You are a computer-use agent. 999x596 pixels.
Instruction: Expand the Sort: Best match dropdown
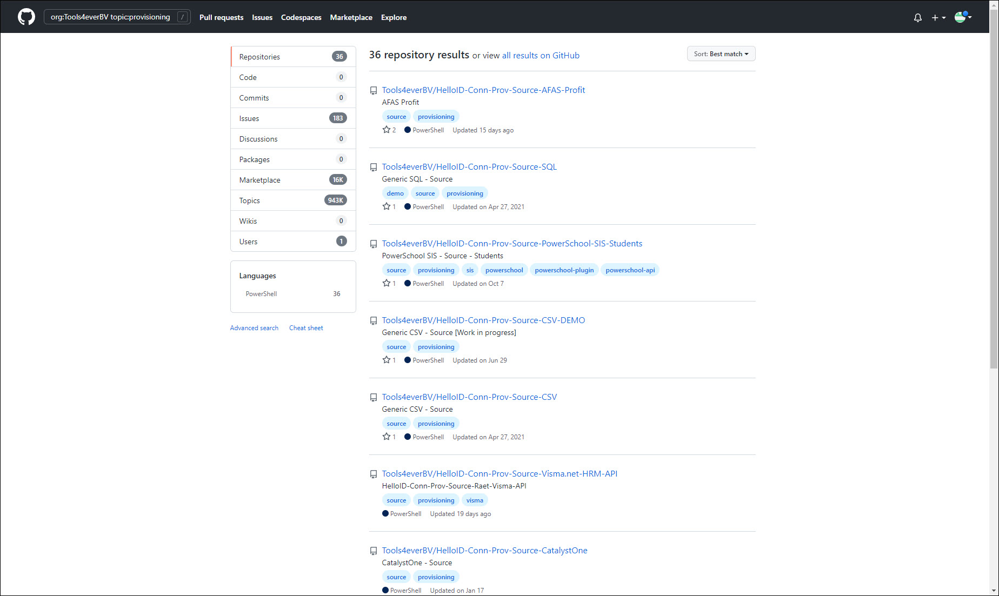coord(721,54)
